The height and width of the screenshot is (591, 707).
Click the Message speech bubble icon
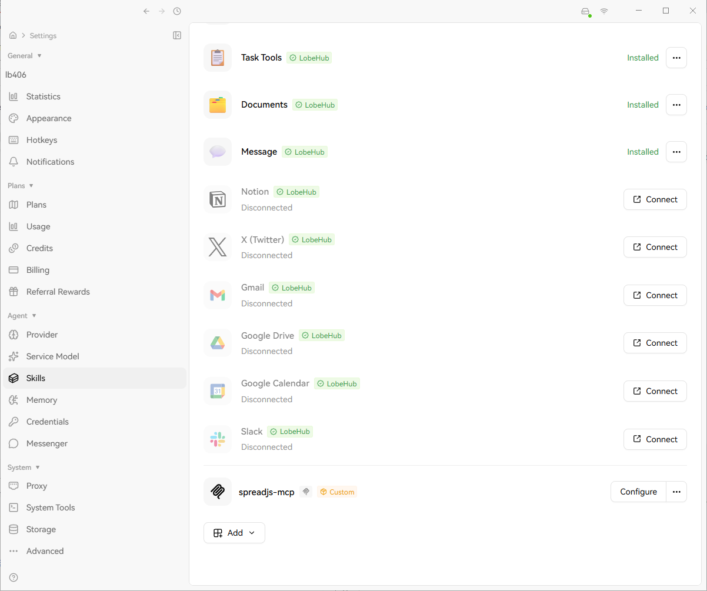pos(218,152)
